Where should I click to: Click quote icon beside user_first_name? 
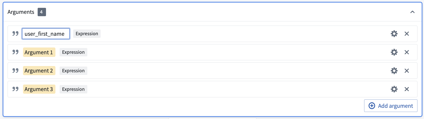(x=15, y=33)
